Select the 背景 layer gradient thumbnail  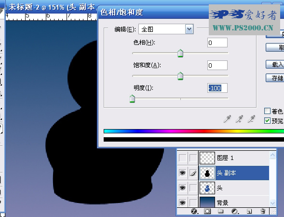pyautogui.click(x=207, y=202)
